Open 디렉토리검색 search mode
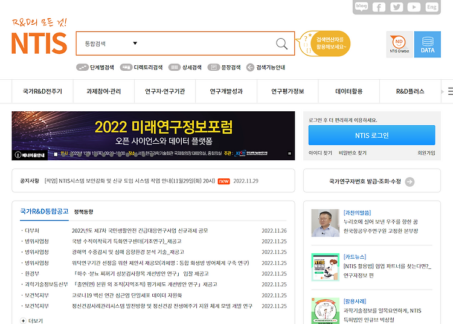The width and height of the screenshot is (453, 324). [x=141, y=67]
